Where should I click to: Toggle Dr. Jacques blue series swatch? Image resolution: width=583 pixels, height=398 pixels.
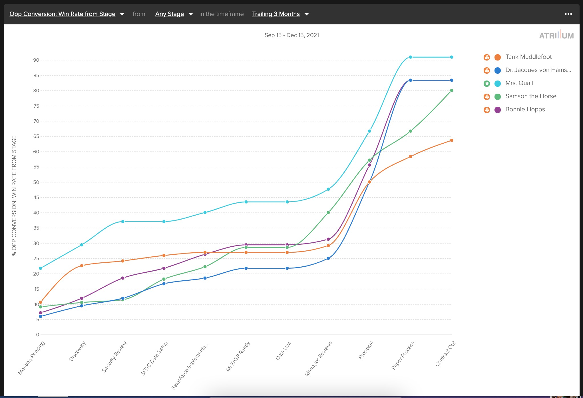click(x=498, y=70)
